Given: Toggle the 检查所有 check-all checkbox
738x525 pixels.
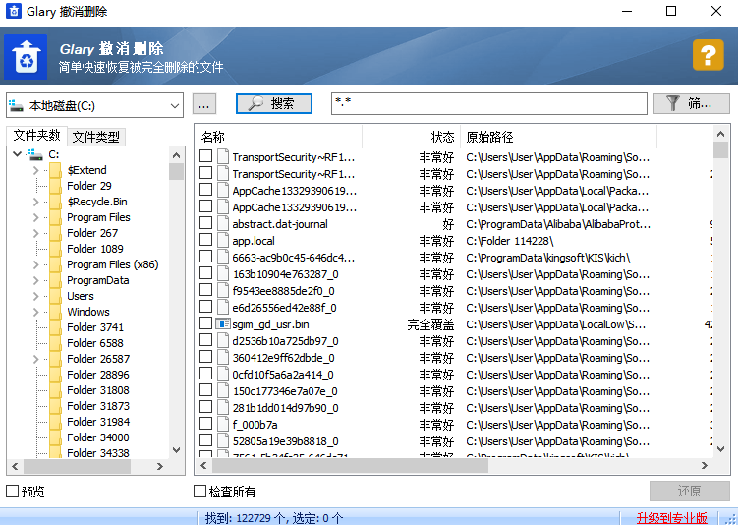Looking at the screenshot, I should click(x=200, y=492).
